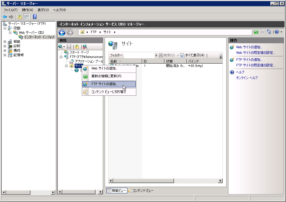Viewport: 286px width, 202px height.
Task: Choose 'コンテンツ ビューに切り替え' in context menu
Action: click(109, 92)
